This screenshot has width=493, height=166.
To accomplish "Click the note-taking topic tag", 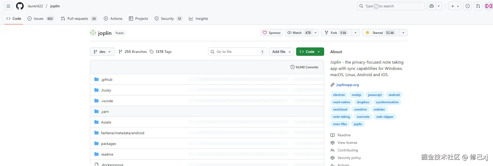I will (341, 117).
